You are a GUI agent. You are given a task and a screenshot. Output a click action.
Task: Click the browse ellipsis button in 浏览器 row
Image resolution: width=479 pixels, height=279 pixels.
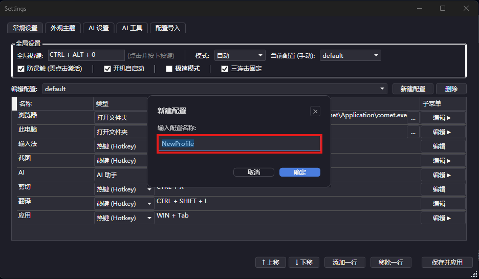pyautogui.click(x=412, y=118)
